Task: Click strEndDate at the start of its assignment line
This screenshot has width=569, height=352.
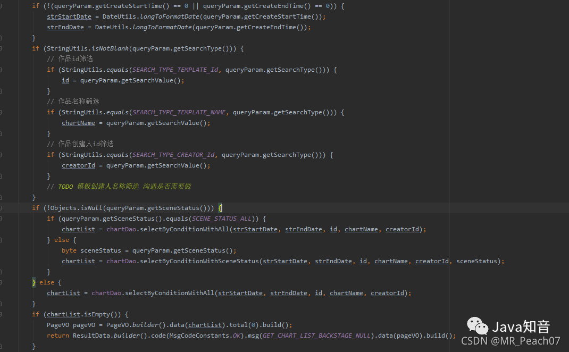Action: (x=65, y=27)
